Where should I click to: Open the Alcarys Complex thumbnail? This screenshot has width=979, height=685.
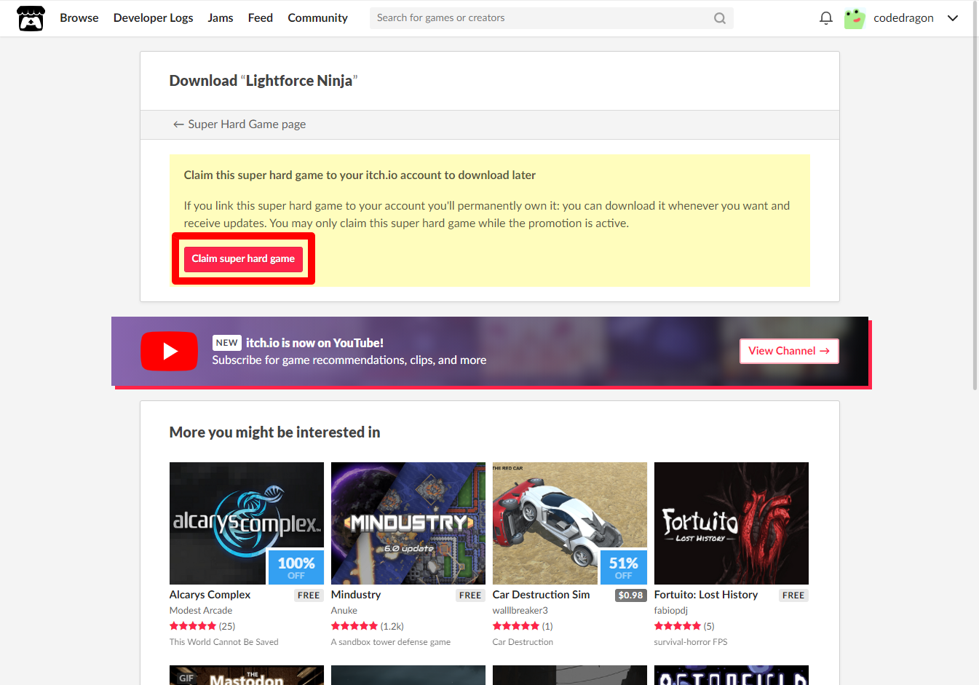pyautogui.click(x=247, y=523)
